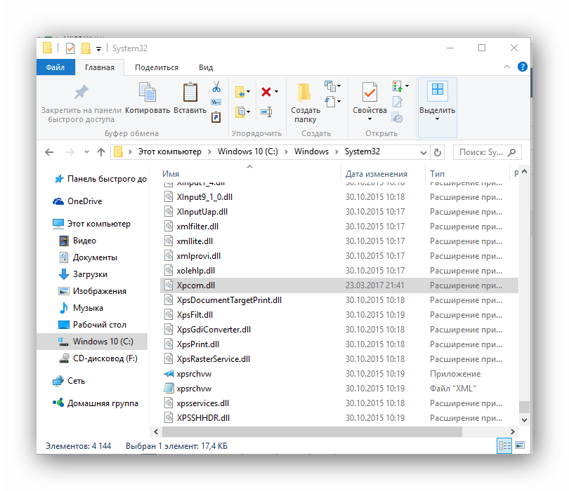This screenshot has height=491, width=569.
Task: Open Customize Quick Access Toolbar dropdown
Action: (98, 49)
